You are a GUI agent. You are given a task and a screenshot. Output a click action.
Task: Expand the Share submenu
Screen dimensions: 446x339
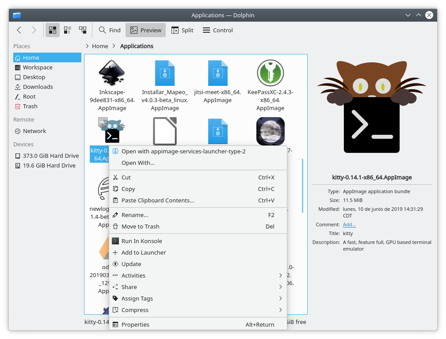point(198,287)
